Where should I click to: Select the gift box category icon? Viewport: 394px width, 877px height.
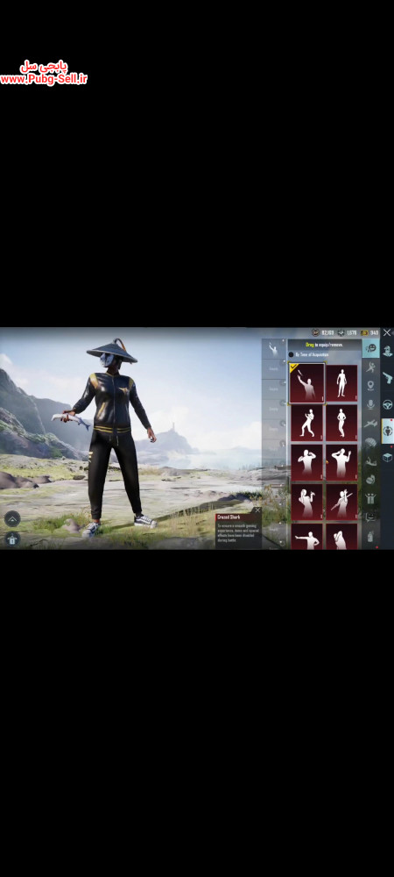[x=370, y=498]
